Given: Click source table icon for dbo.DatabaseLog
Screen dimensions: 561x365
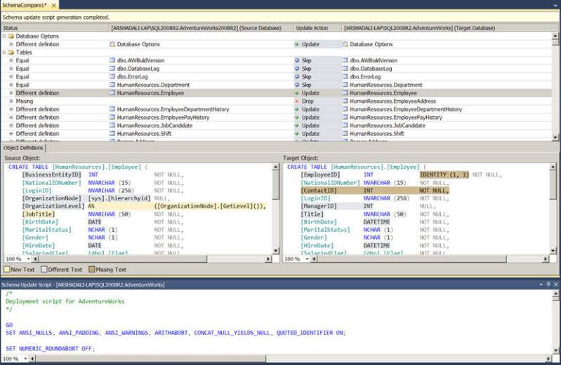Looking at the screenshot, I should 112,69.
